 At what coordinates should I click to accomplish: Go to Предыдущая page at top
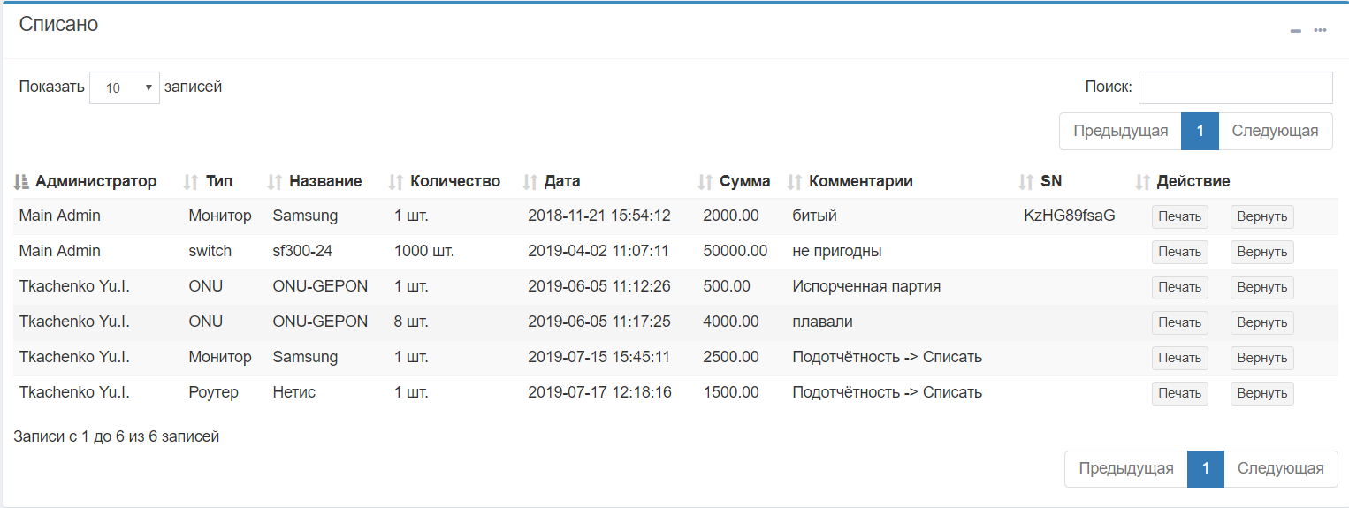pos(1121,131)
